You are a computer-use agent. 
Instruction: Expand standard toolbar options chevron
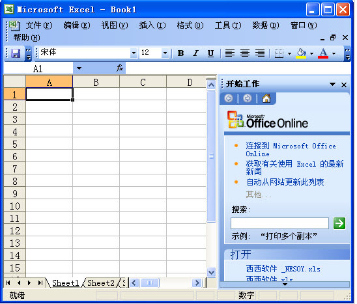tap(28, 54)
